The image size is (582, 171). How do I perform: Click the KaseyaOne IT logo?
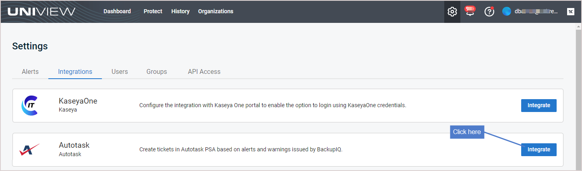tap(29, 106)
